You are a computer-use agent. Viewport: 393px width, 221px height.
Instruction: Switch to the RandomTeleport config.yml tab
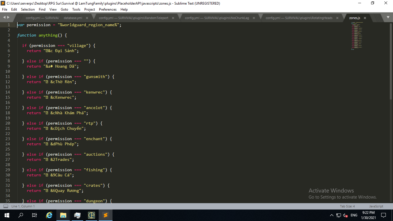[134, 18]
